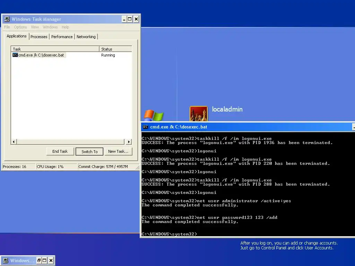
Task: Click the PID 288 terminated success message
Action: (x=236, y=184)
